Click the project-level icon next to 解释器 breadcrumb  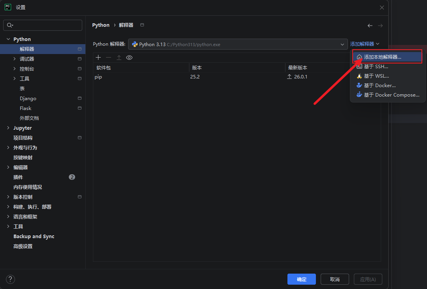[x=142, y=25]
